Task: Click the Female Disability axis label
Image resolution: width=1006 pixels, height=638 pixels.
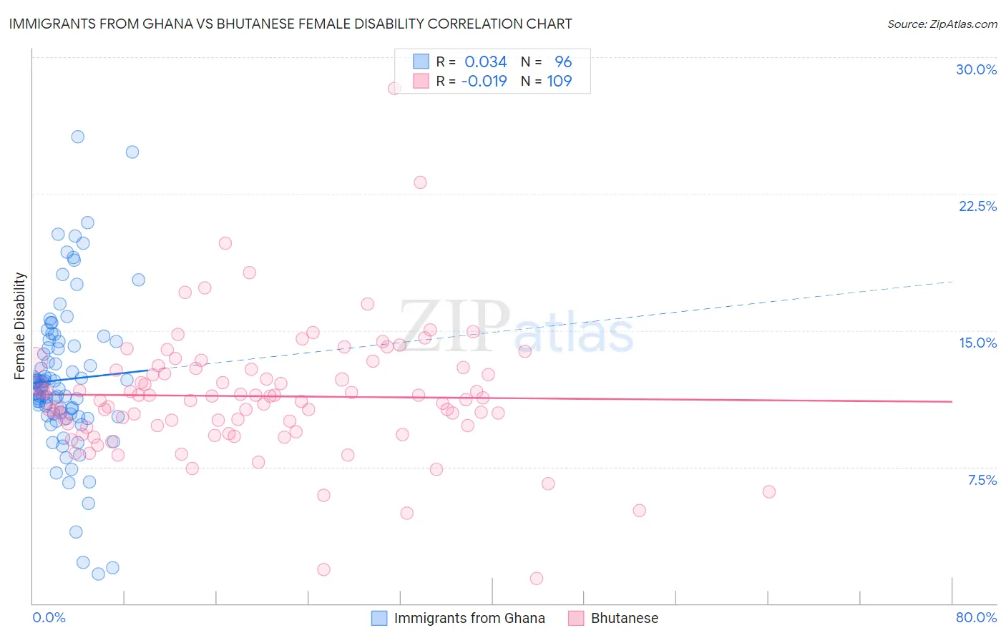Action: tap(20, 326)
